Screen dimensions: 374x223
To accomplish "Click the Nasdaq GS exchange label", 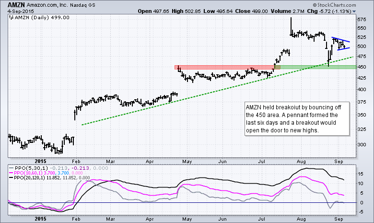I will point(82,5).
